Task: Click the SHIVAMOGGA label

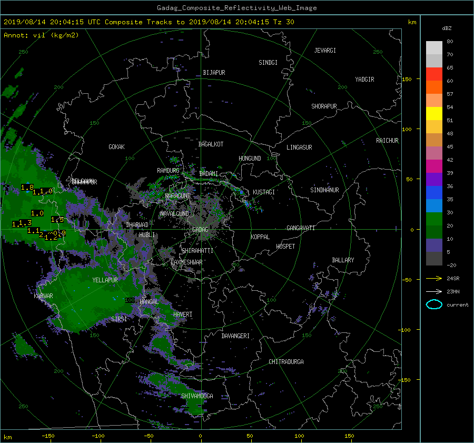Action: coord(197,396)
